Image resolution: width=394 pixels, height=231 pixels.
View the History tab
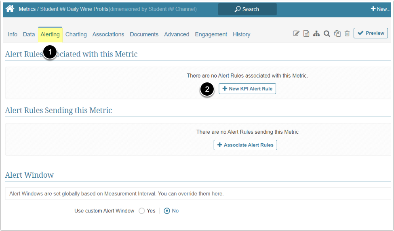pos(241,34)
